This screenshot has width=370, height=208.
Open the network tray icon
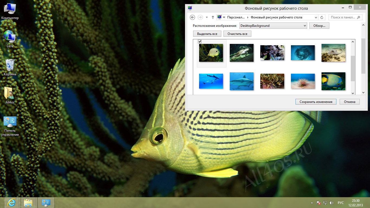point(325,203)
